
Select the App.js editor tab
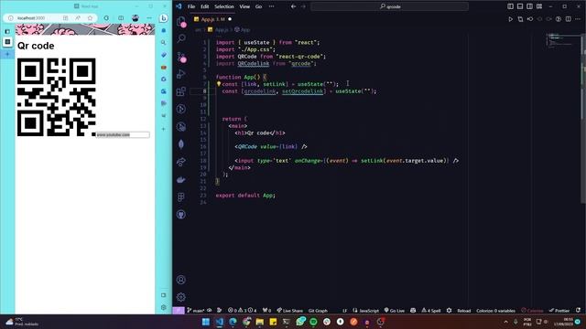212,19
